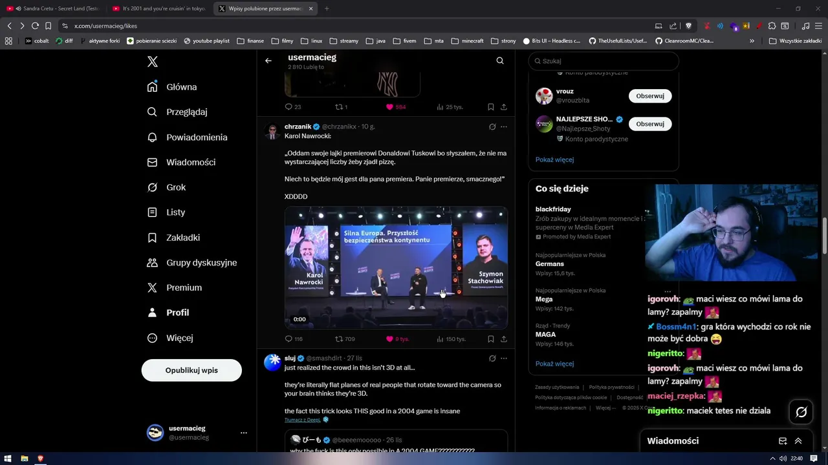828x465 pixels.
Task: Open Grok floating button
Action: pos(801,412)
